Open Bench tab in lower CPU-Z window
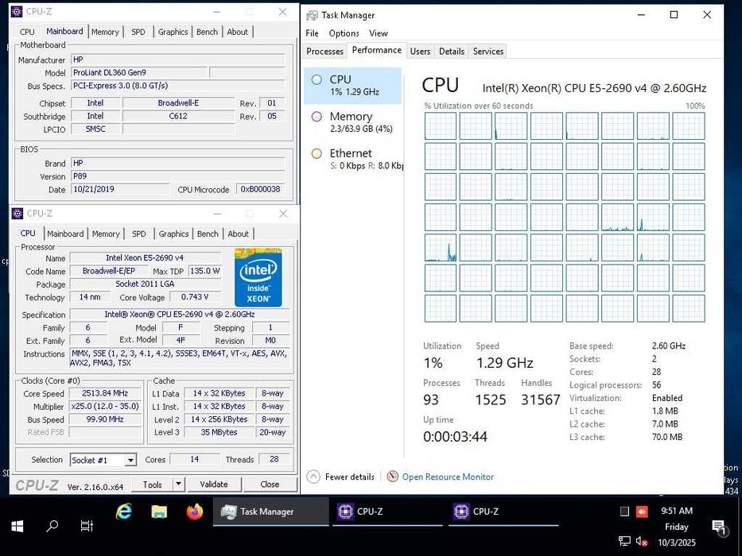The width and height of the screenshot is (742, 556). 208,234
